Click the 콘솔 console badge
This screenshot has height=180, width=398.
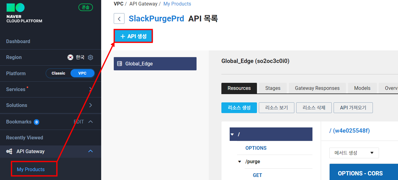point(86,7)
